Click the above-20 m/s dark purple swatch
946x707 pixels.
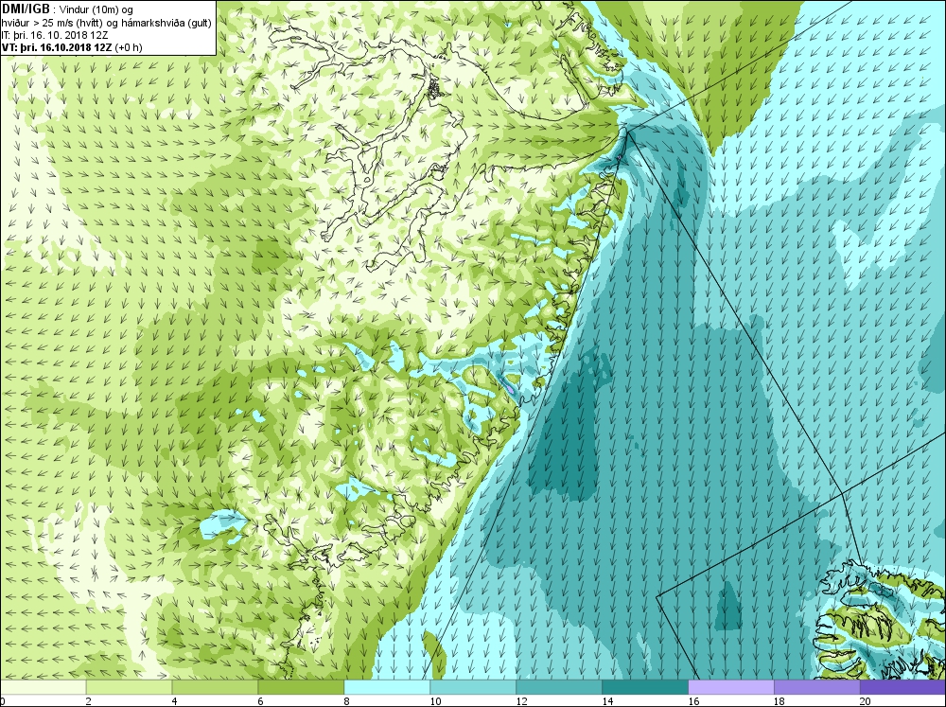(x=903, y=687)
